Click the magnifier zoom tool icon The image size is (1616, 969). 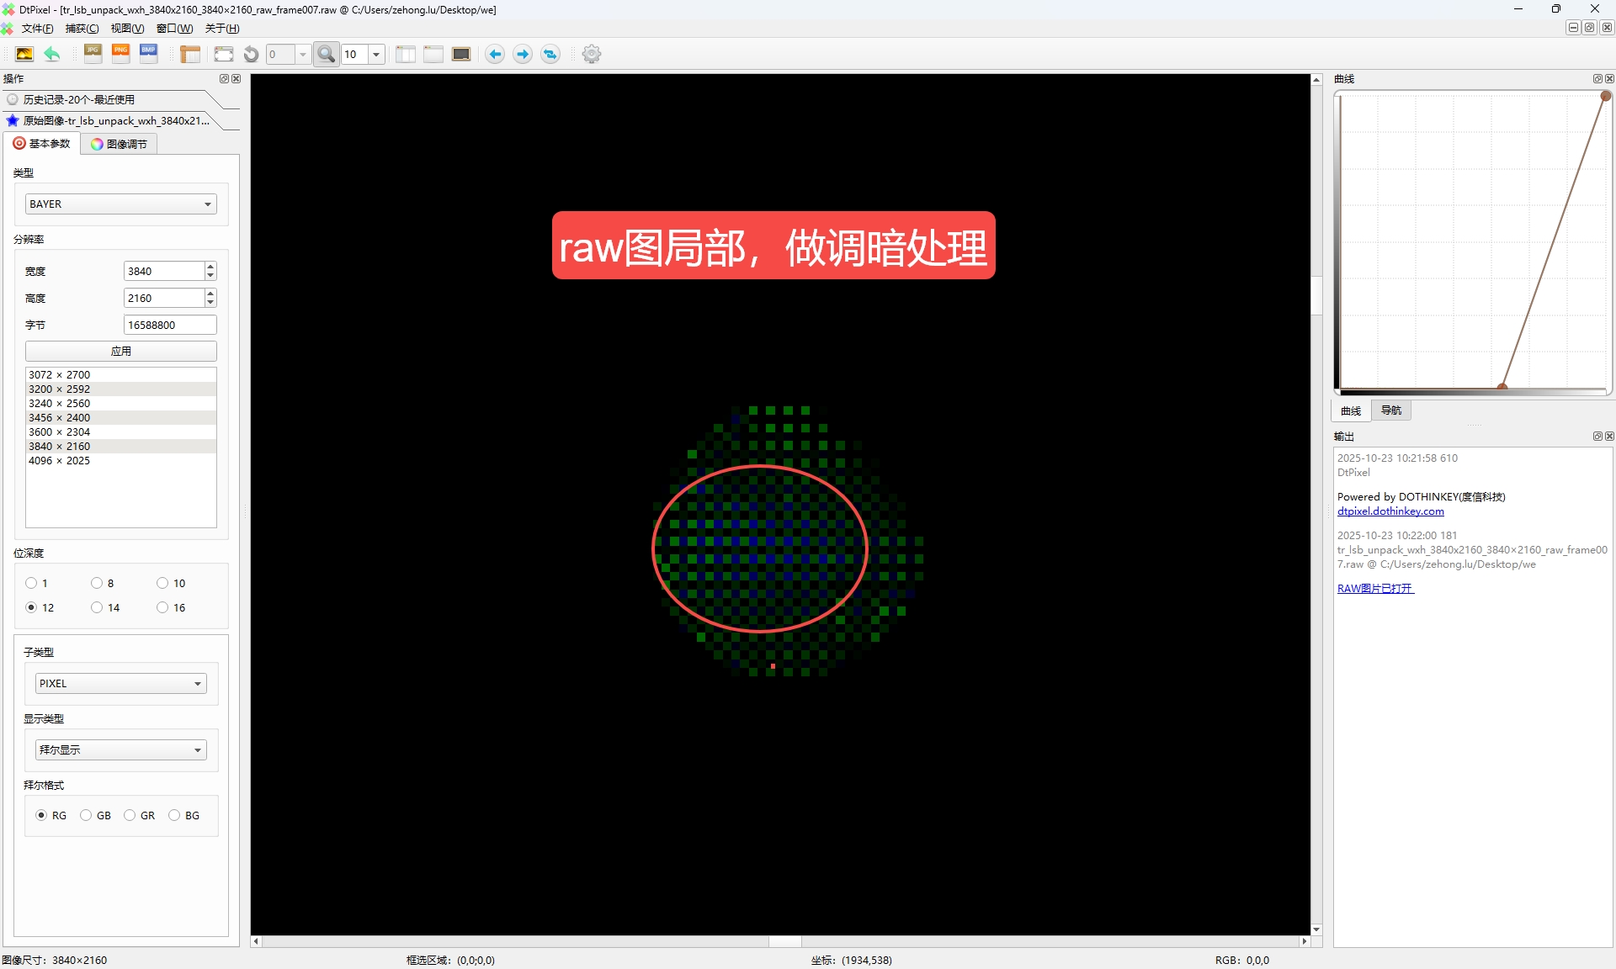point(326,54)
